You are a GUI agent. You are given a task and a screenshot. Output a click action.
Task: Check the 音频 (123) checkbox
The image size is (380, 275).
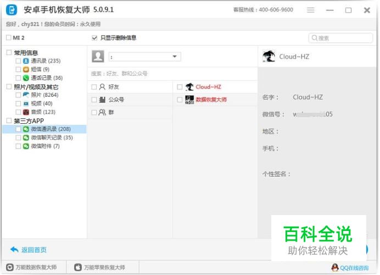18,112
